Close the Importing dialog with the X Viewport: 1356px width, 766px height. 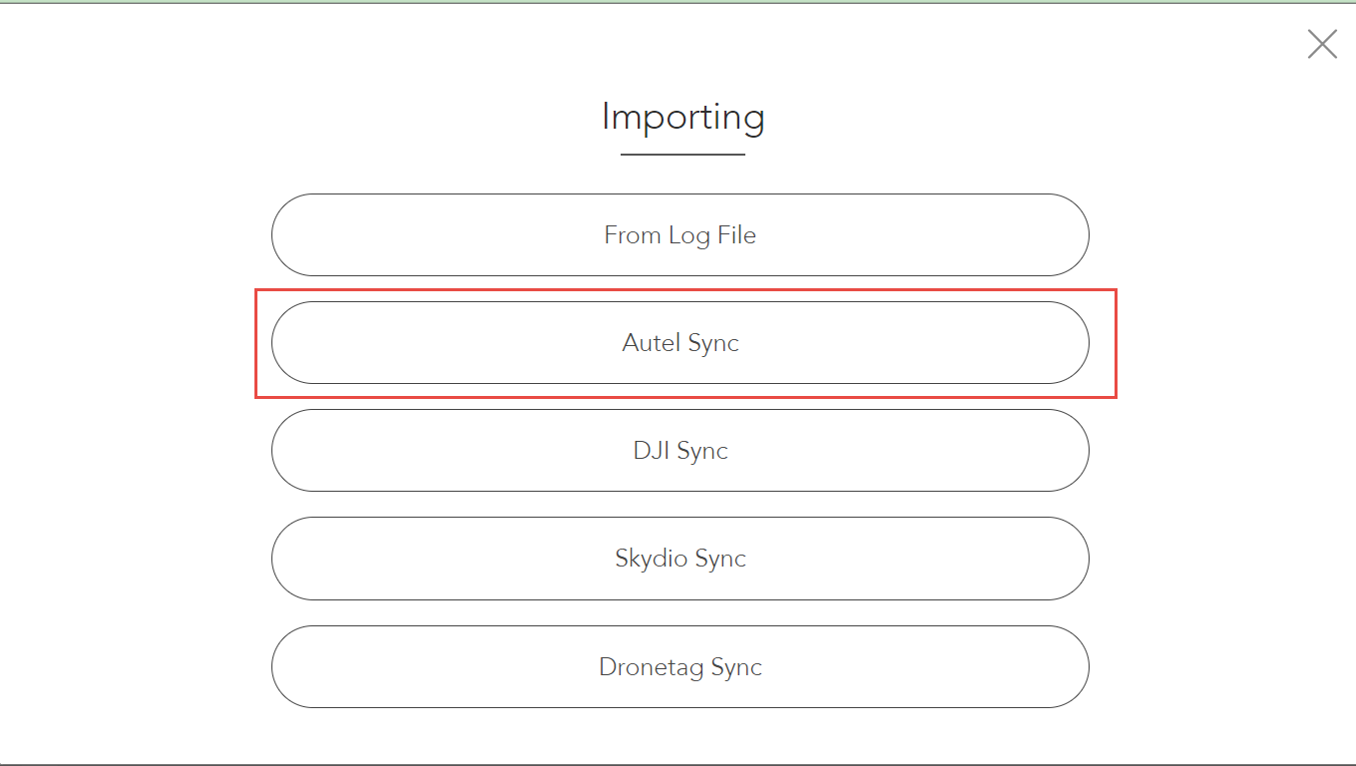point(1322,44)
